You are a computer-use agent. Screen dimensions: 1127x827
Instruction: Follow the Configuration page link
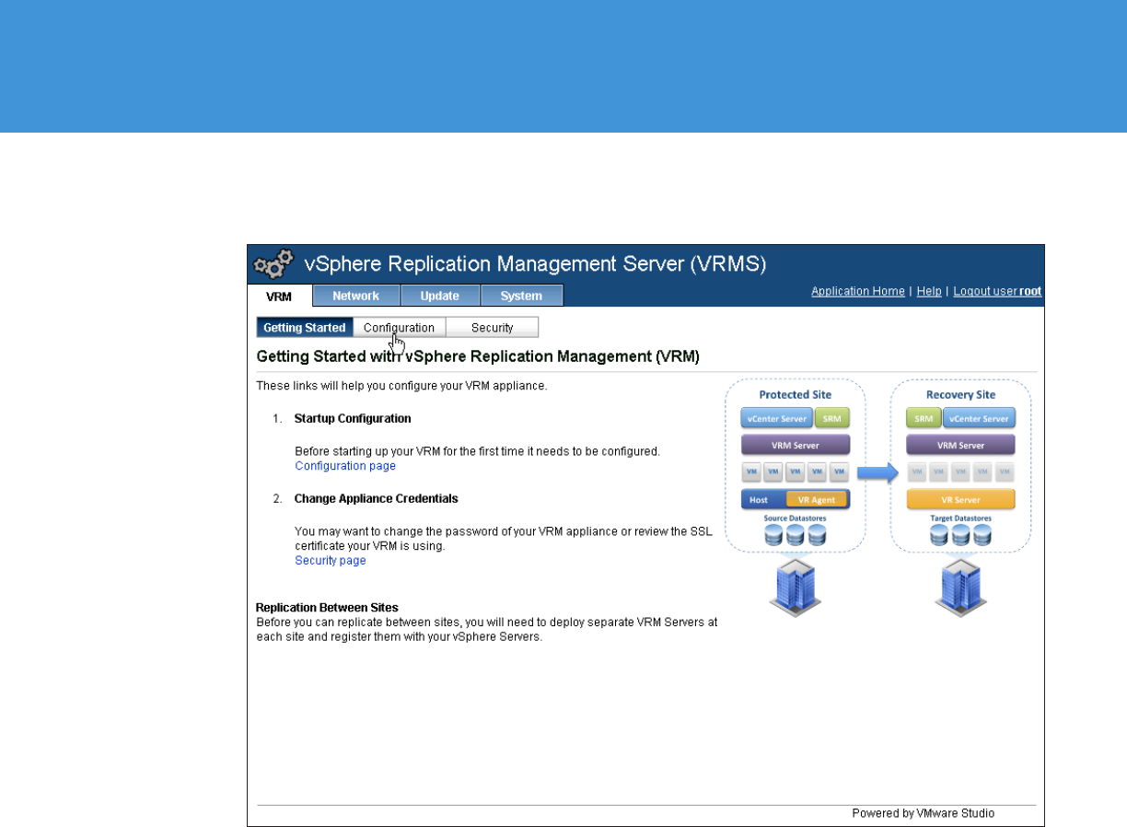[345, 466]
